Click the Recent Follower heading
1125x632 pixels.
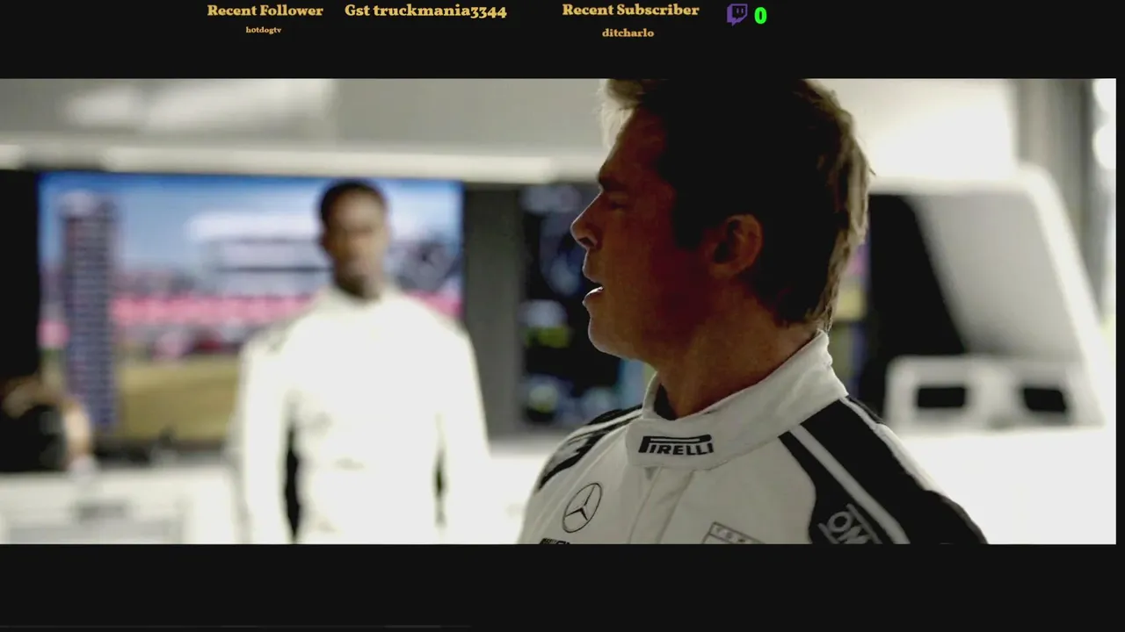[265, 11]
